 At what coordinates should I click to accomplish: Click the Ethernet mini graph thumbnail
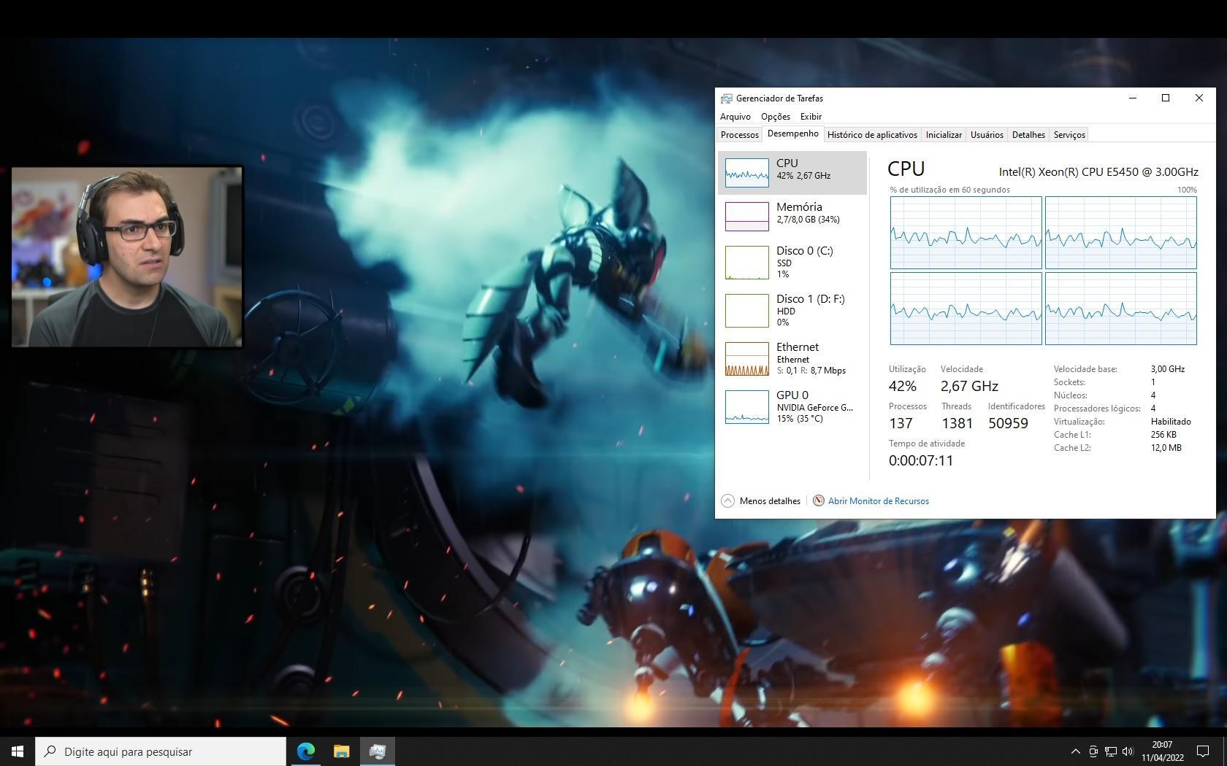pyautogui.click(x=746, y=359)
